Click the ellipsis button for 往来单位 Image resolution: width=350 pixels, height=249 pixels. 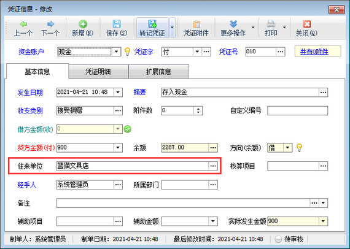[x=213, y=166]
